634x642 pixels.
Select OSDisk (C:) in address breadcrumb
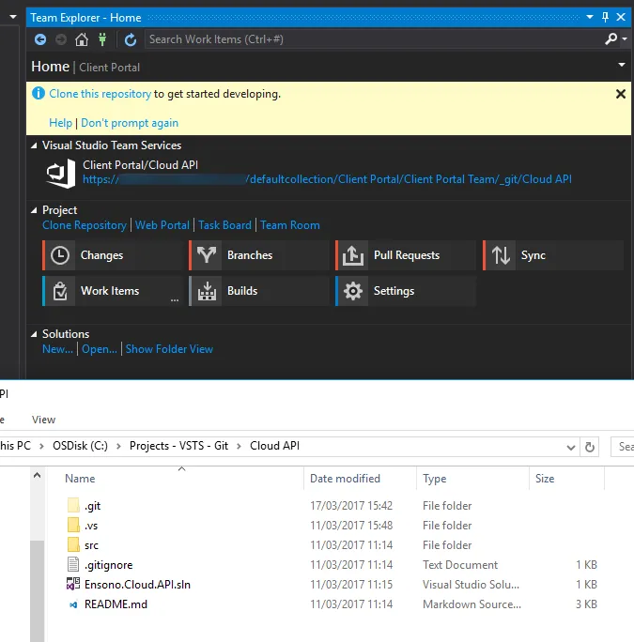pyautogui.click(x=80, y=446)
